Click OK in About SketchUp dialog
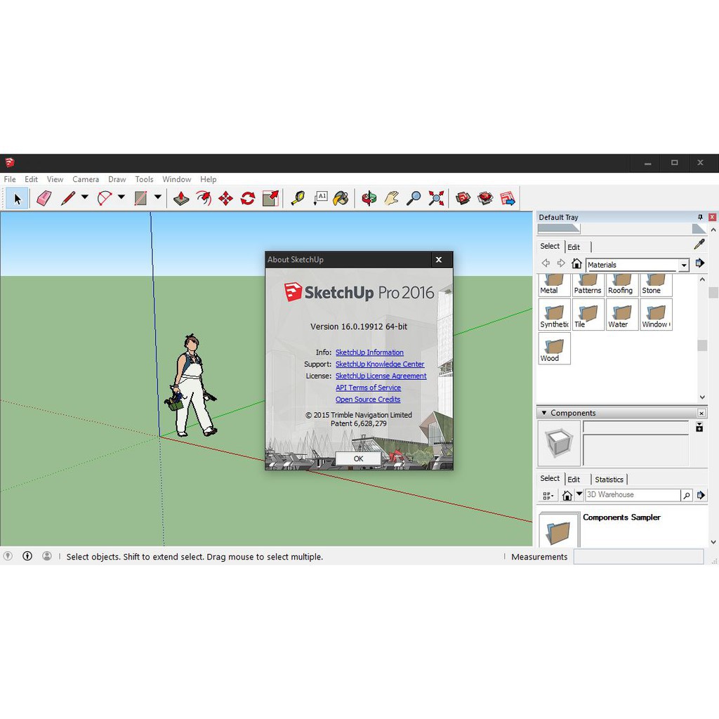This screenshot has width=719, height=719. coord(358,459)
